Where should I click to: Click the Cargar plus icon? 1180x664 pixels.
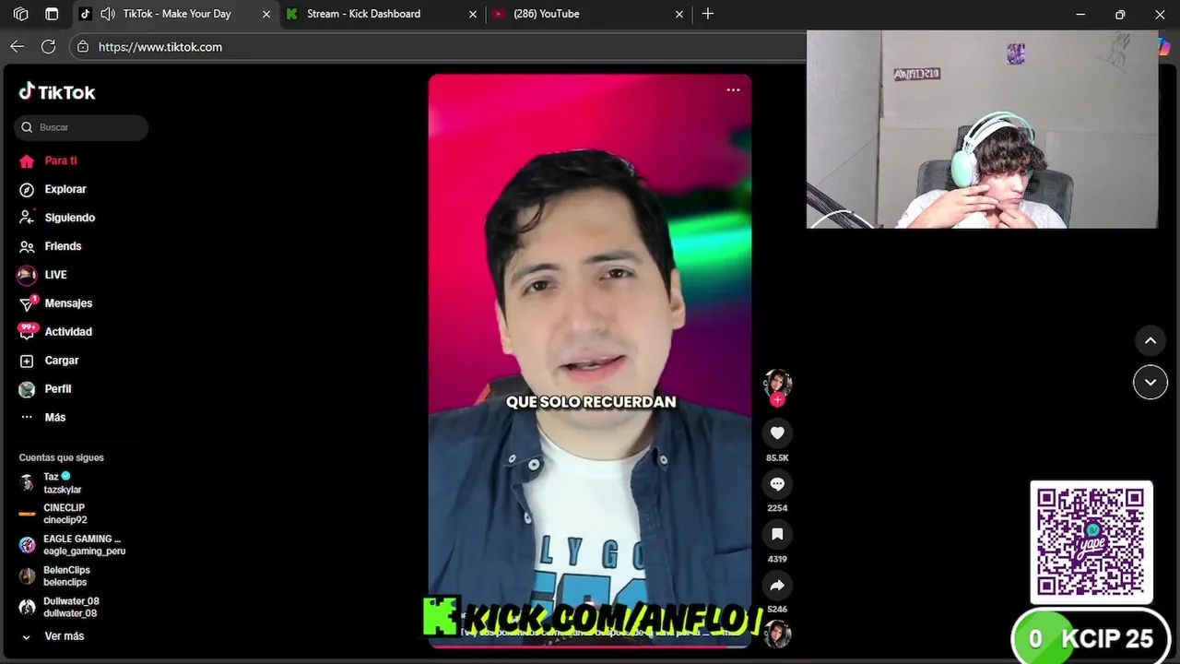click(27, 361)
